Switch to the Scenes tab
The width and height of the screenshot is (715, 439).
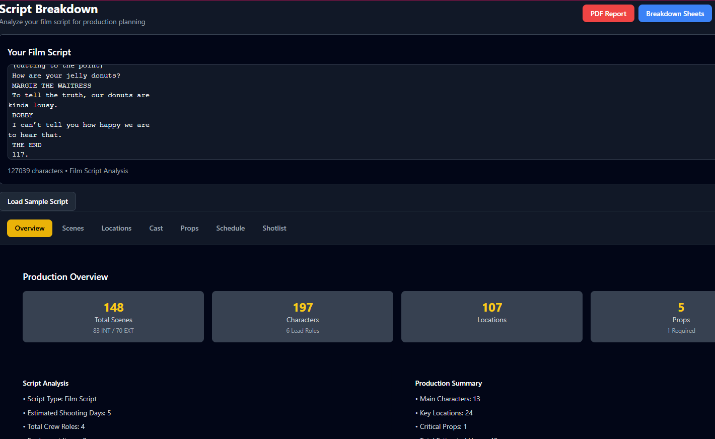click(73, 228)
